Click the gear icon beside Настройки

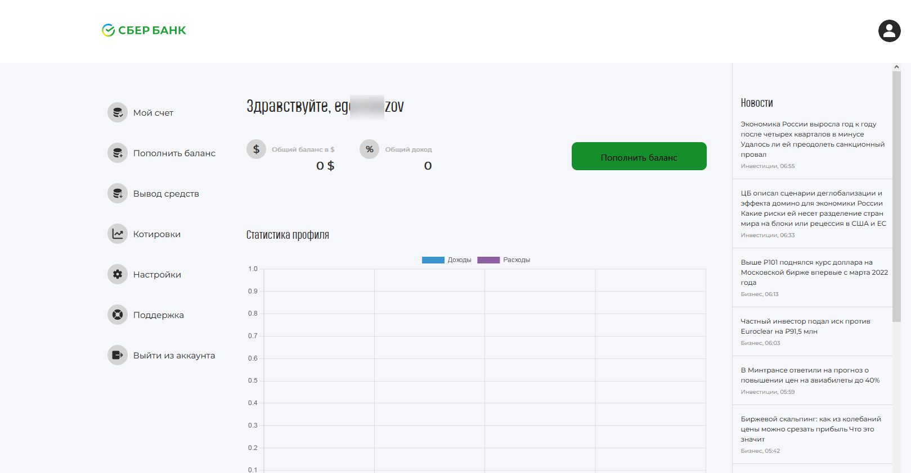118,274
